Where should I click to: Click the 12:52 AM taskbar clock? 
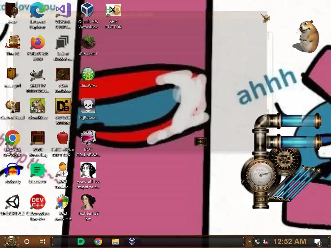pos(290,242)
